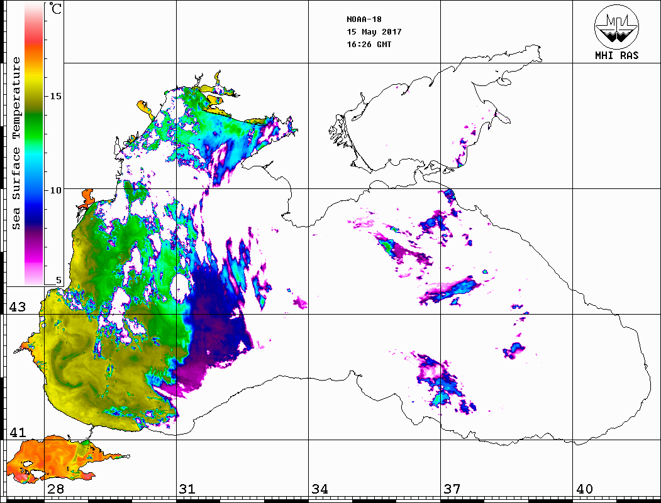
Task: Click the longitude 40 axis label
Action: click(x=584, y=489)
